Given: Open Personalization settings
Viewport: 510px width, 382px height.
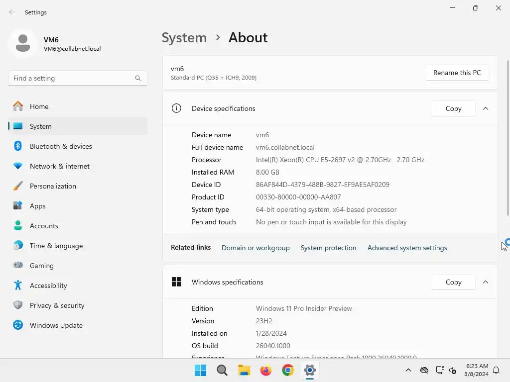Looking at the screenshot, I should point(78,186).
